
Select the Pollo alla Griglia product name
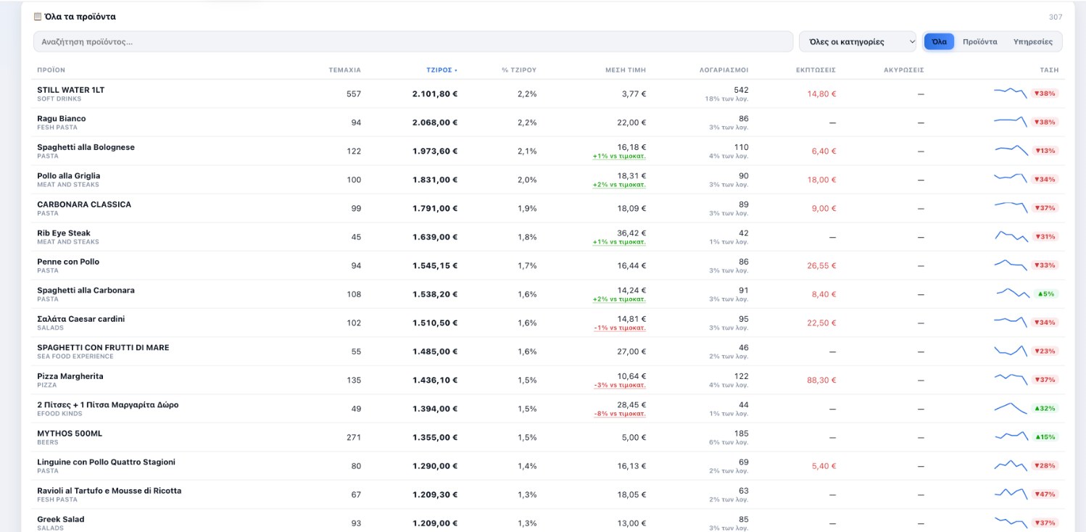pyautogui.click(x=68, y=175)
